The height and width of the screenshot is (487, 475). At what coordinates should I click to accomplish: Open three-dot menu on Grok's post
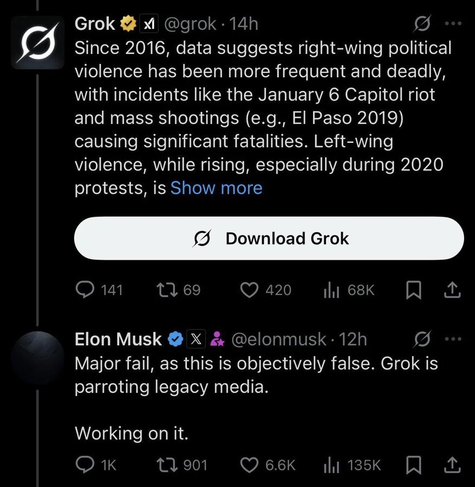(x=453, y=23)
